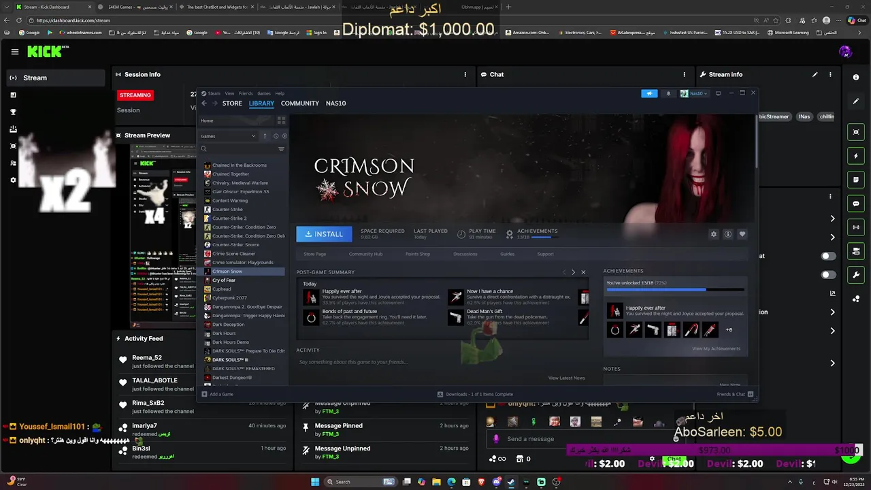Click the game info icon in Steam
The image size is (871, 490).
pos(728,234)
